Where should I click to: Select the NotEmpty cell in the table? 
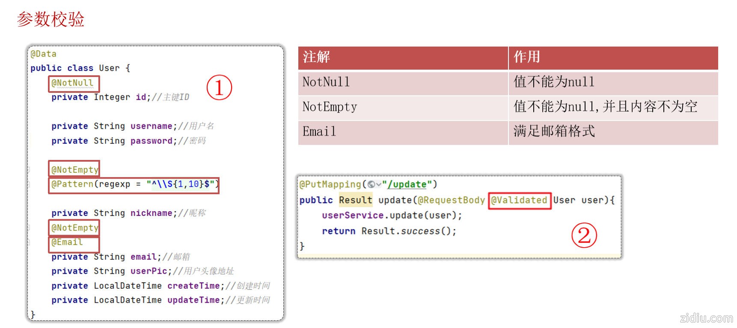click(330, 107)
